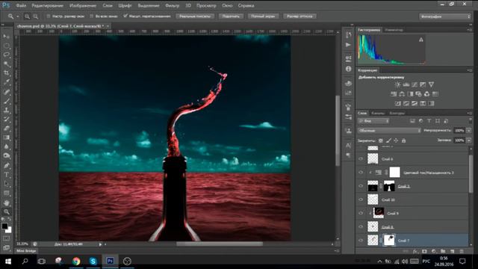Open the collapsed History panel icon
Screen dimensions: 478x269
coord(349,35)
